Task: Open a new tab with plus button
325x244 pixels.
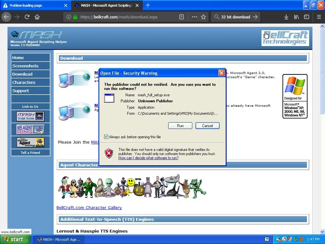Action: point(148,5)
